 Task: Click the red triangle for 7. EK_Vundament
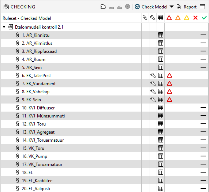(169, 84)
